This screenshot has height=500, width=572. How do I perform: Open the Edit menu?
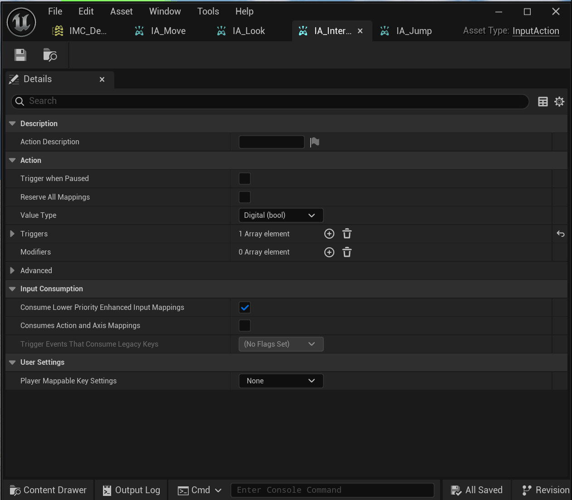[x=86, y=11]
